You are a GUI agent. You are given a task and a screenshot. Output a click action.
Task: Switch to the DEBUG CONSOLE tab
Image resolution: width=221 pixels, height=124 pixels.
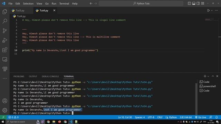(50, 76)
